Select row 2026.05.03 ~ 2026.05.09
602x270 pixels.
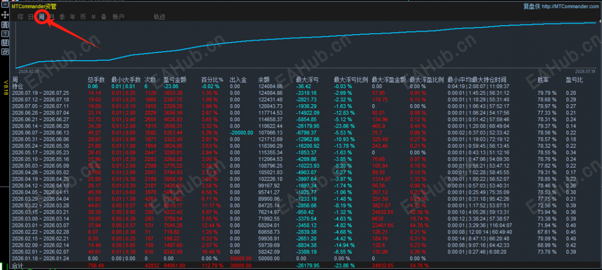(41, 166)
